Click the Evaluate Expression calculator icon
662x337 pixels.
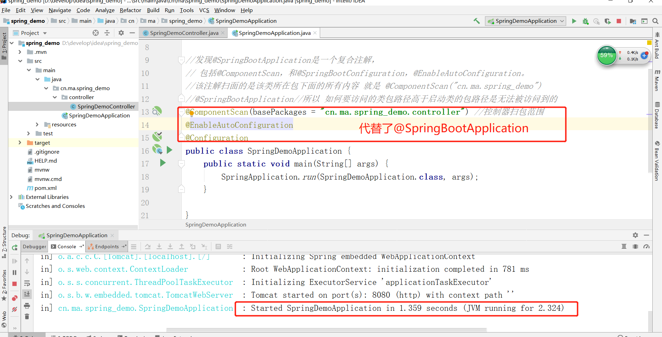(218, 247)
